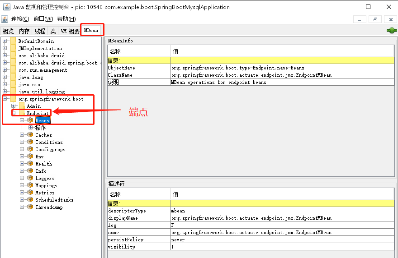Maximize the Java console window
This screenshot has width=398, height=258.
coord(368,7)
